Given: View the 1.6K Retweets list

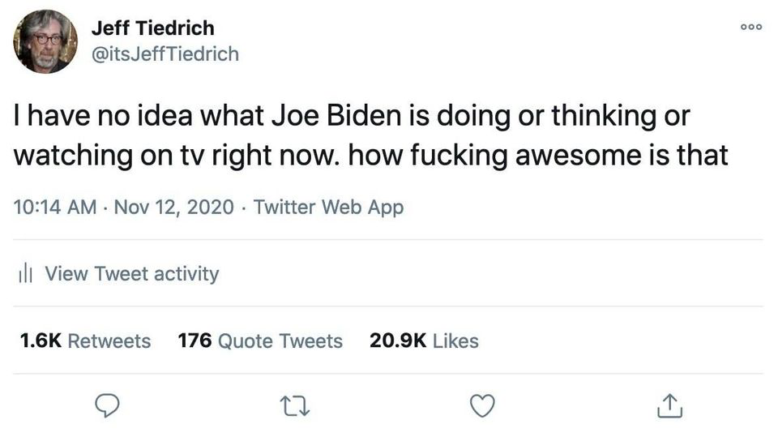Looking at the screenshot, I should 85,341.
